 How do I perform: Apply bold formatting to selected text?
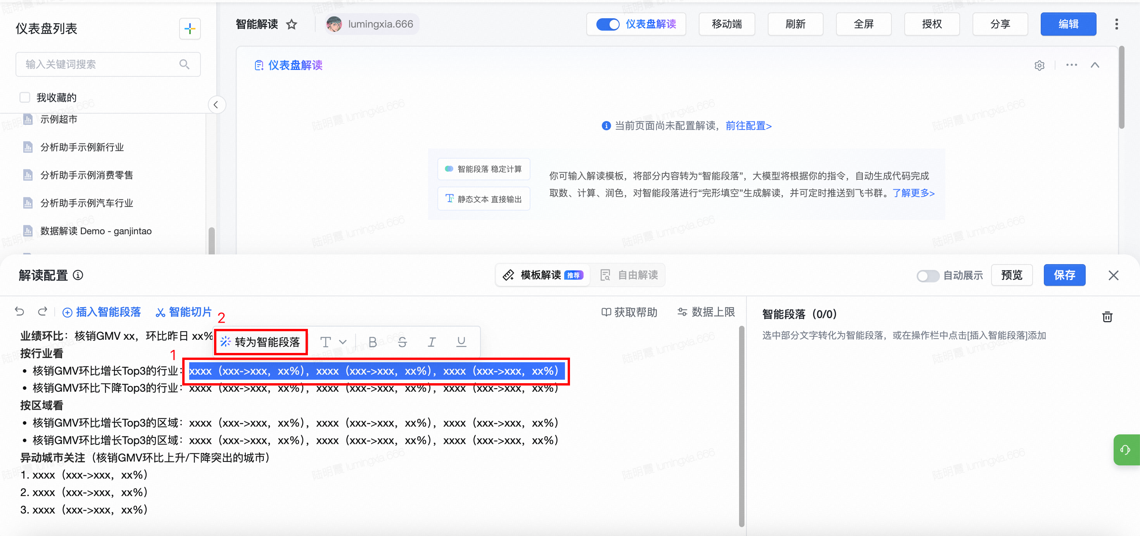(x=373, y=342)
